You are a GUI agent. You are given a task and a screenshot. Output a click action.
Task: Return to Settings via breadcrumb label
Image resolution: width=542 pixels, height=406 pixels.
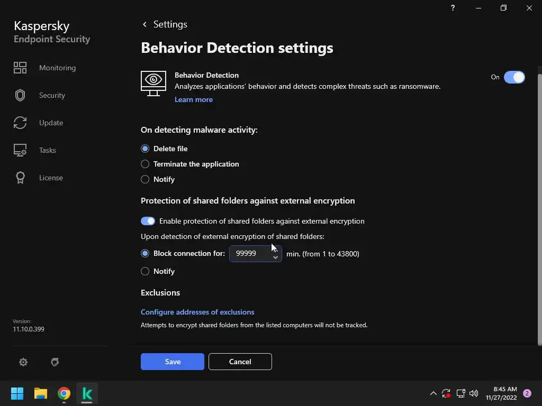tap(170, 24)
